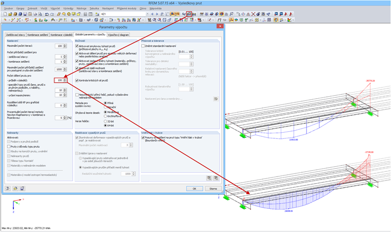Image resolution: width=391 pixels, height=232 pixels.
Task: Click the left units icon beside right one
Action: tap(209, 178)
